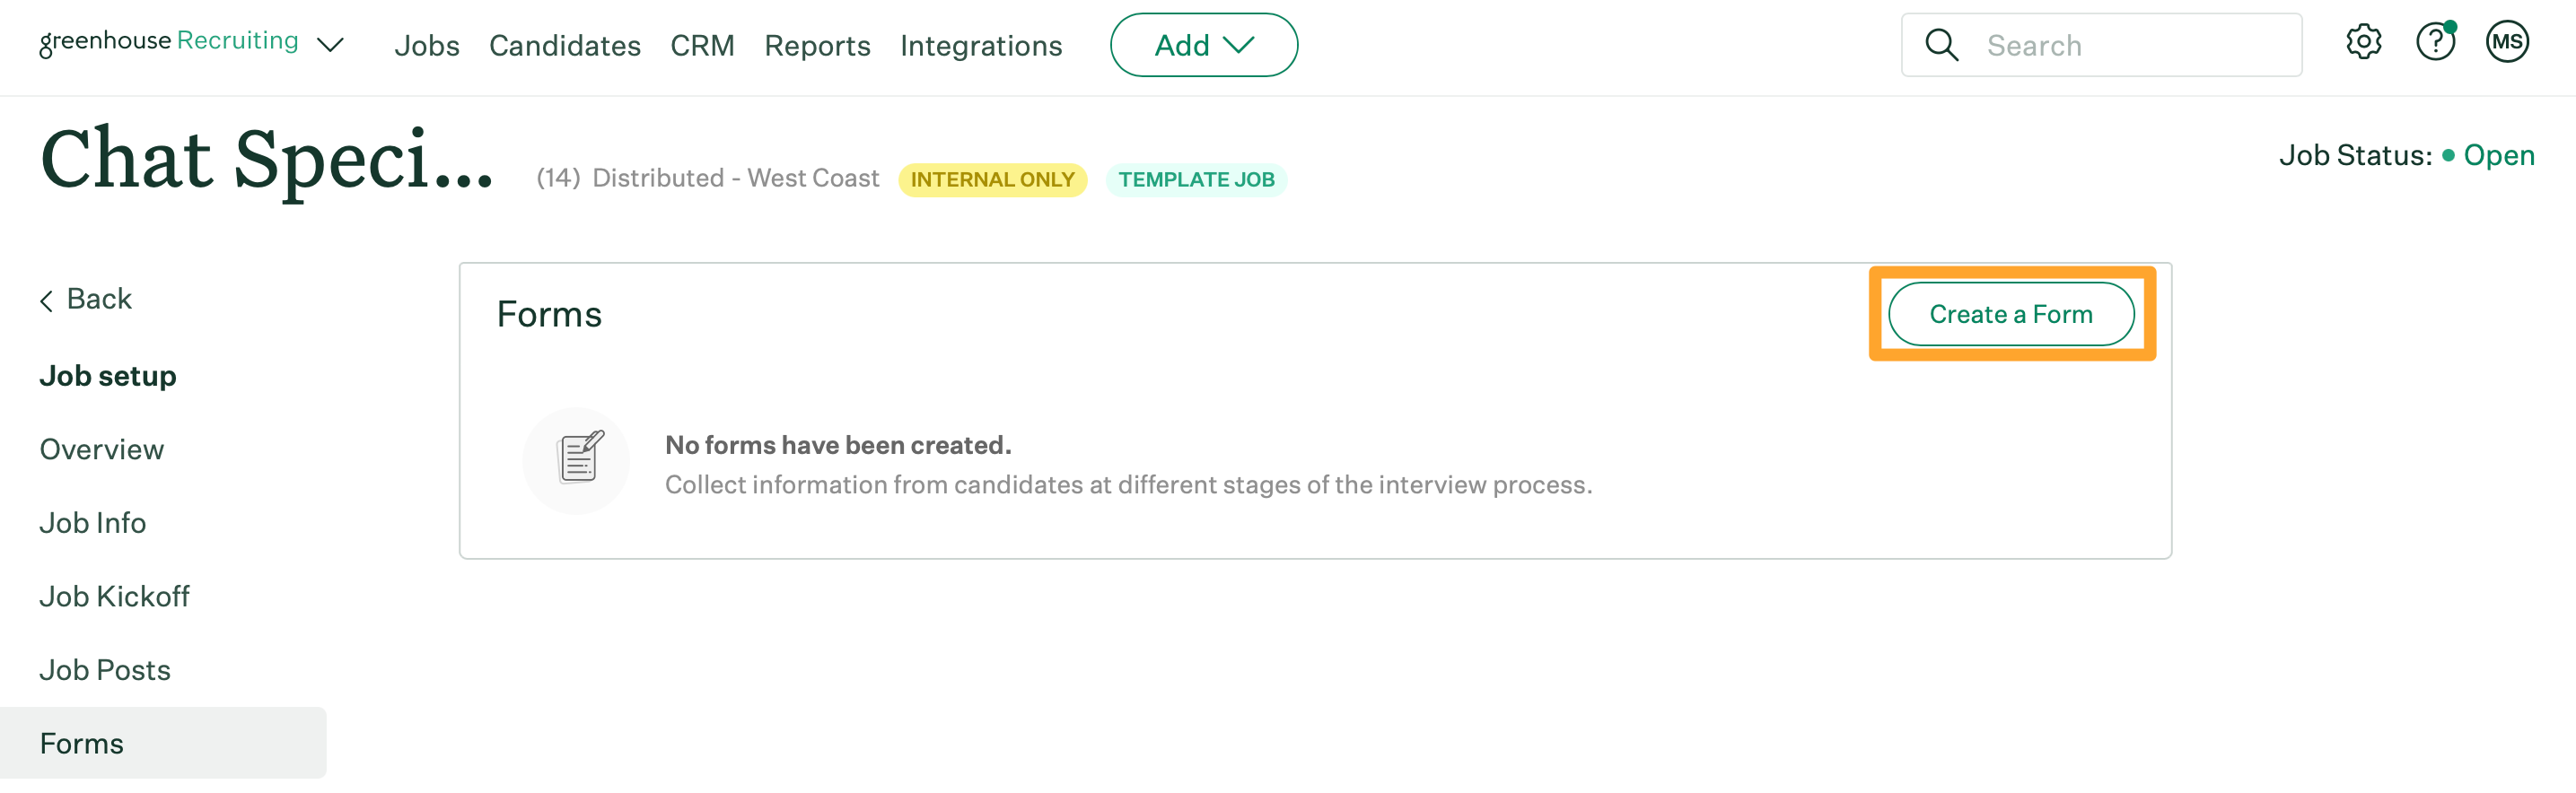2576x793 pixels.
Task: Click the Create a Form button
Action: click(2010, 314)
